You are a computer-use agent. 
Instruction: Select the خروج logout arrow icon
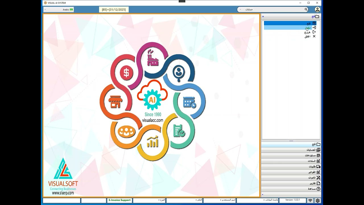tap(314, 32)
